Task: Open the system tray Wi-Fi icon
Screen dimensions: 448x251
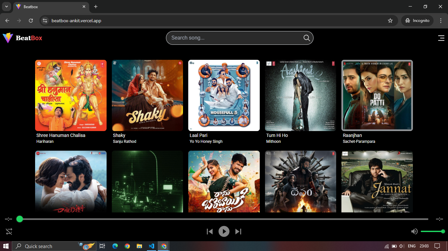Action: point(387,246)
